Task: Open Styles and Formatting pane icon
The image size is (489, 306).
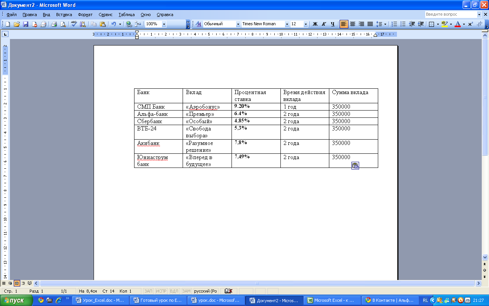Action: tap(198, 24)
